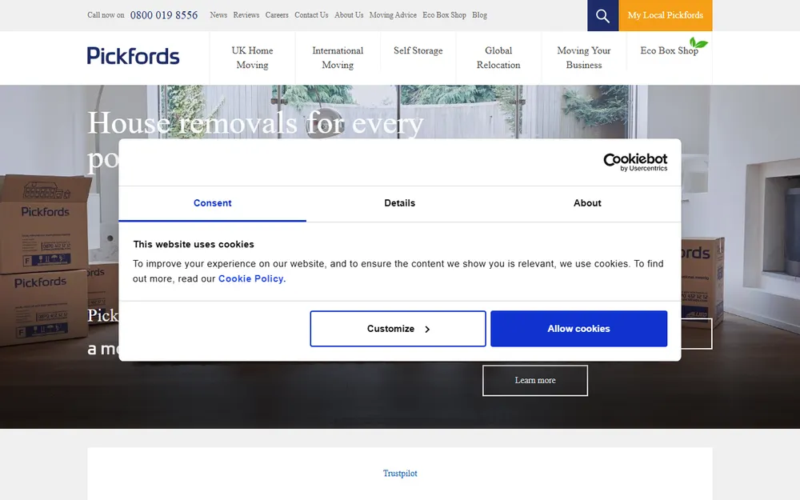Viewport: 800px width, 500px height.
Task: Click the Cookiebot by Usercentrics logo
Action: [x=635, y=162]
